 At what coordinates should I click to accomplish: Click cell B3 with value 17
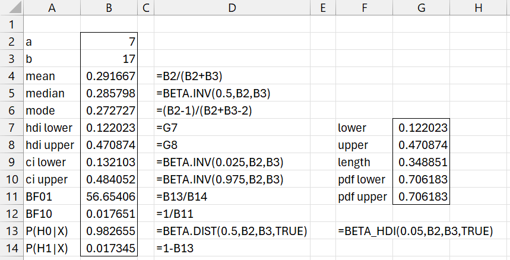coord(109,59)
